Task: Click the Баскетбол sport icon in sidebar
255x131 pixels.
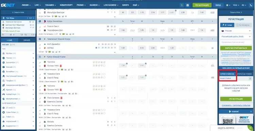Action: click(x=4, y=63)
